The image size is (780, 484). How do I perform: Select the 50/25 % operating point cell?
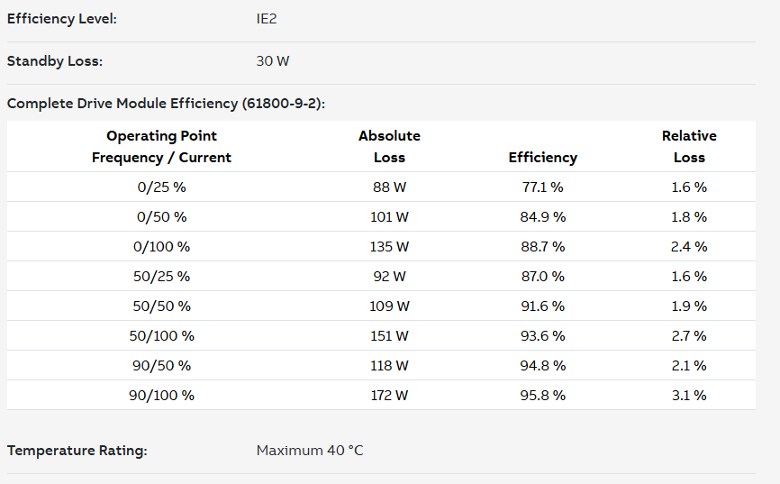tap(161, 276)
